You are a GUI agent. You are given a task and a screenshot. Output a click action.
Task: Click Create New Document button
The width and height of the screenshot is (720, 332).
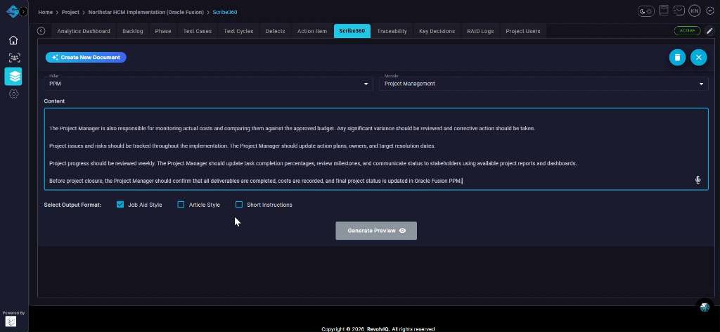click(x=86, y=58)
